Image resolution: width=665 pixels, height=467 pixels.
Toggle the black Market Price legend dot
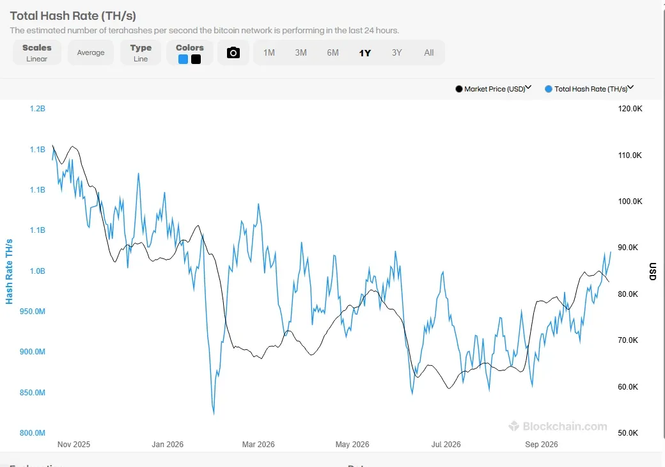(x=459, y=89)
